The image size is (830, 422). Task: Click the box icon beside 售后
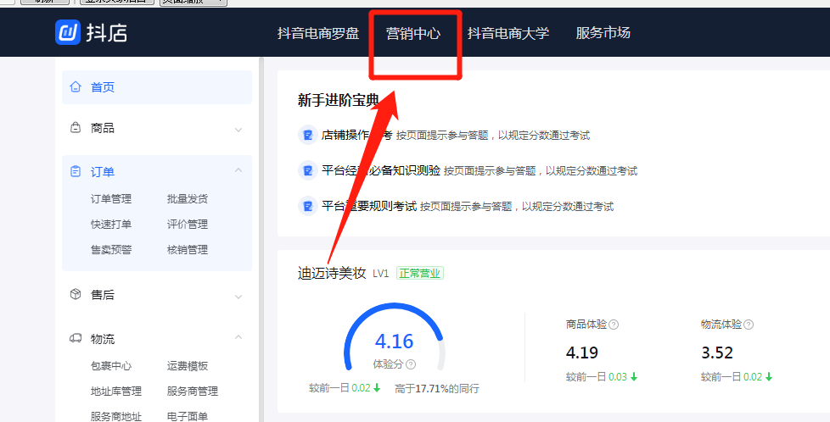76,294
